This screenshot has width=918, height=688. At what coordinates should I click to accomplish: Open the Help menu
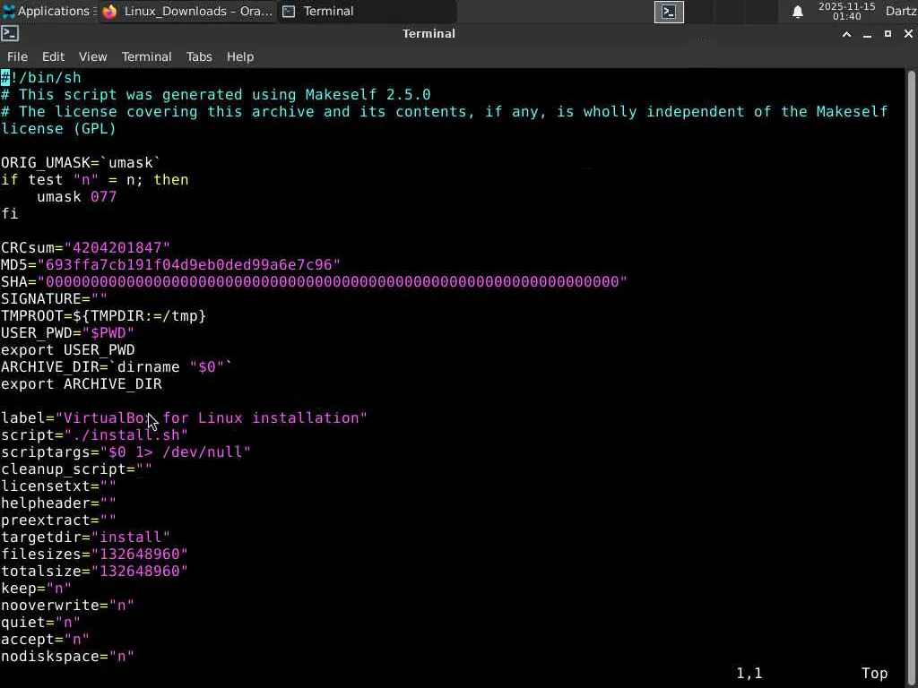pyautogui.click(x=240, y=56)
